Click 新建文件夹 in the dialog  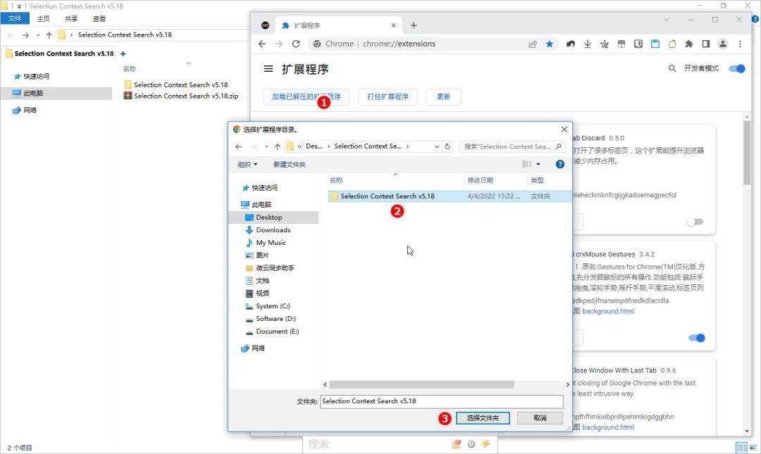(290, 165)
